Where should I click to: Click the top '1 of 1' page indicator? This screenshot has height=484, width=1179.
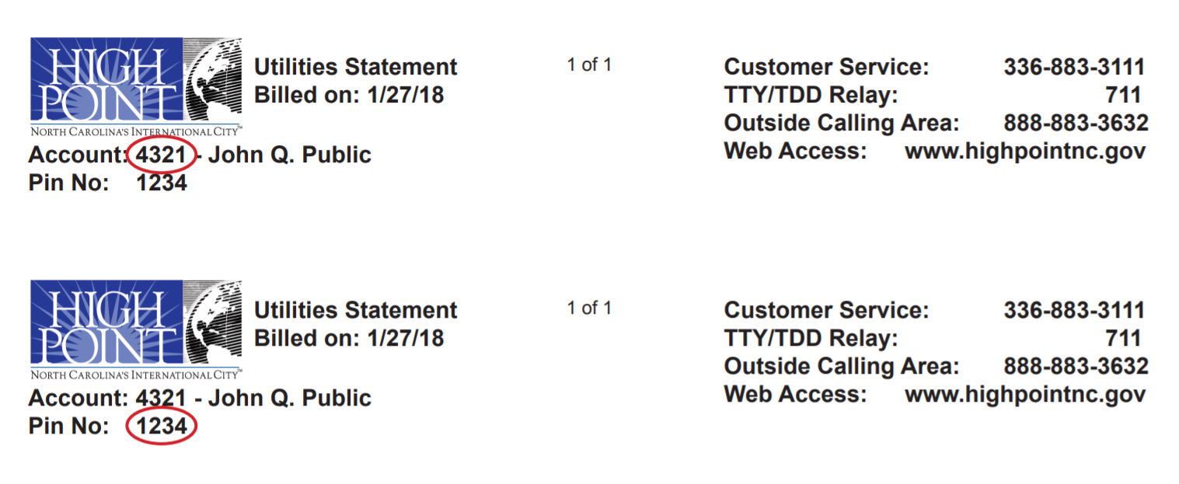coord(589,64)
